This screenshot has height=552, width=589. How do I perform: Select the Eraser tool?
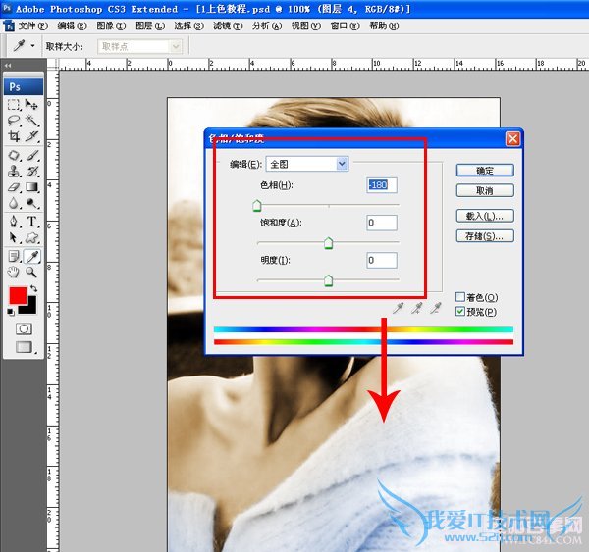point(14,187)
